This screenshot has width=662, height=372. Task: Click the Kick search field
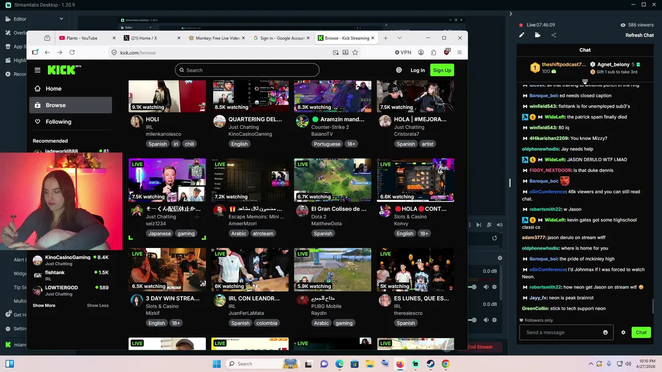click(247, 70)
